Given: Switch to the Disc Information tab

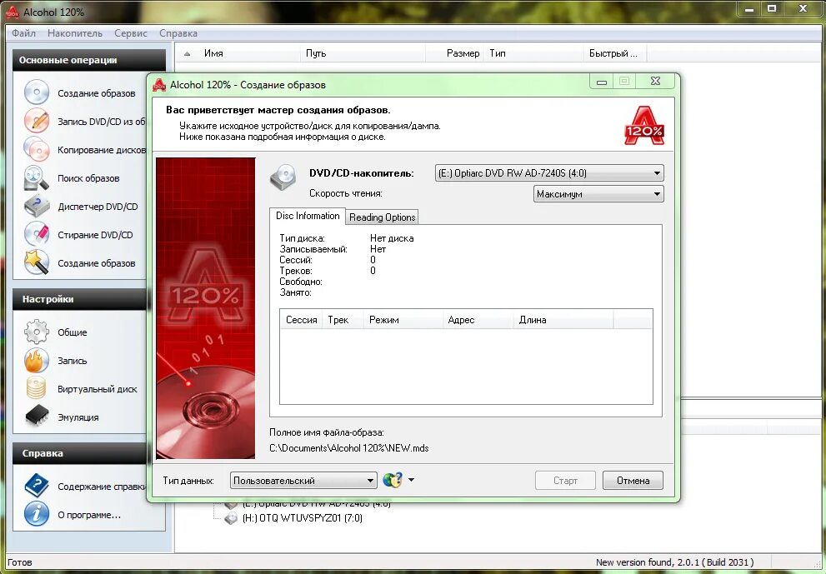Looking at the screenshot, I should pyautogui.click(x=308, y=216).
